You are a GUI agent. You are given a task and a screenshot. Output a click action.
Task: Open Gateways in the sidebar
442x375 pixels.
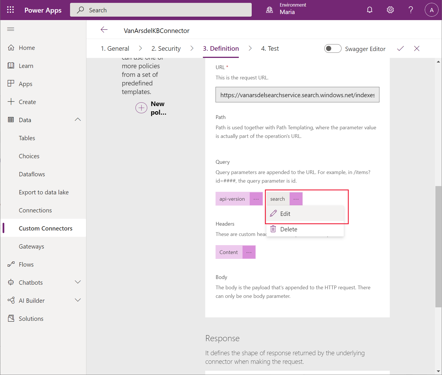[x=32, y=247]
